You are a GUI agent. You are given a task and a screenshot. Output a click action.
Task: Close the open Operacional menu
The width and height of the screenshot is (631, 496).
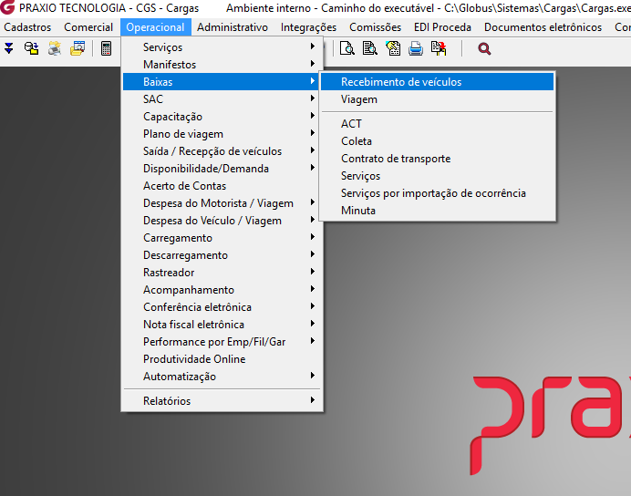click(155, 27)
